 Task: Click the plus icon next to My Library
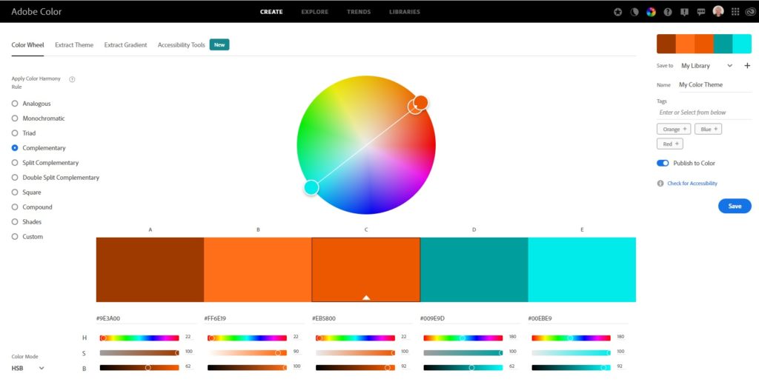pos(747,65)
